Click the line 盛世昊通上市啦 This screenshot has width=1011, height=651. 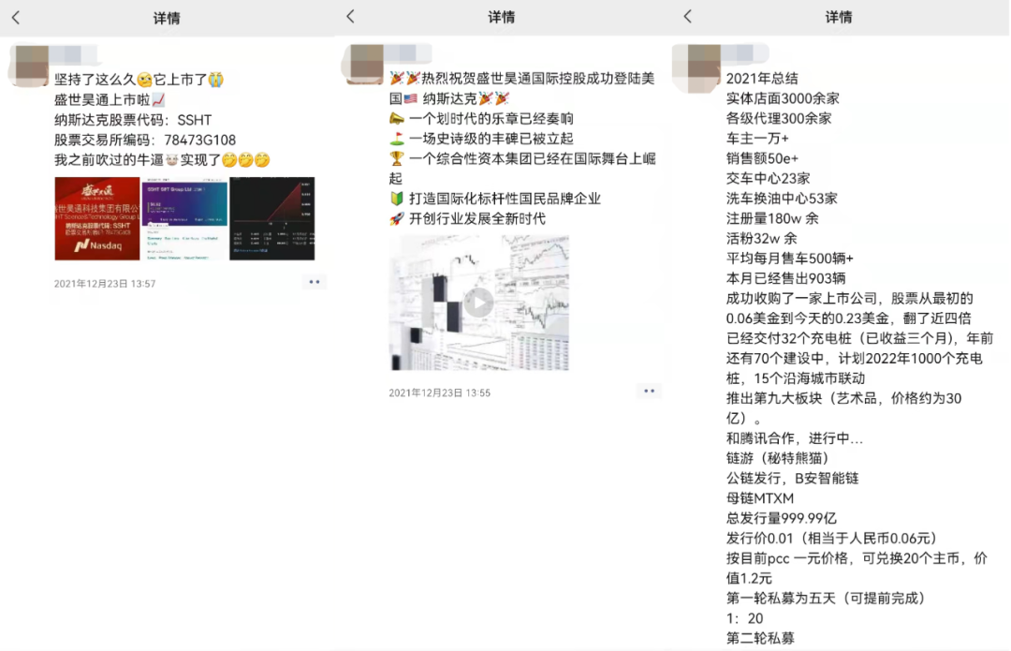[110, 100]
